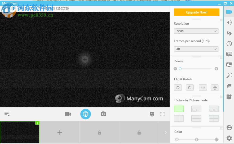234x144 pixels.
Task: Adjust the Zoom slider handle
Action: 180,69
